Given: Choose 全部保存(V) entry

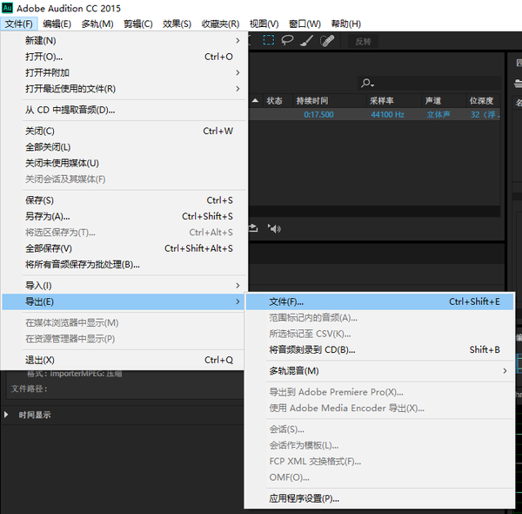Looking at the screenshot, I should [x=124, y=248].
